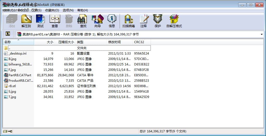Click the 信息 (Info) toolbar icon
The width and height of the screenshot is (266, 136).
[112, 19]
